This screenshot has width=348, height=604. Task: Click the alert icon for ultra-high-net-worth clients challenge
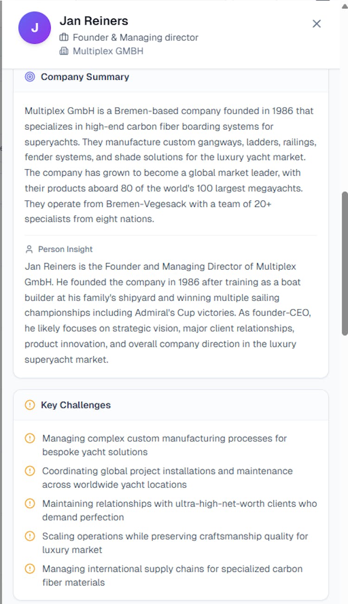[x=30, y=503]
